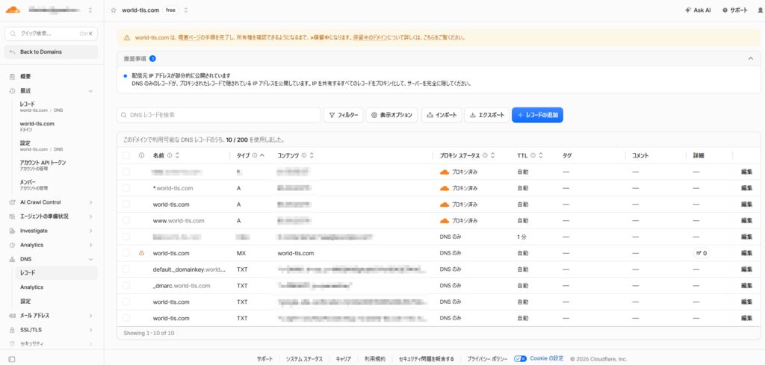This screenshot has height=365, width=765.
Task: Check the select-all records checkbox in header
Action: (126, 155)
